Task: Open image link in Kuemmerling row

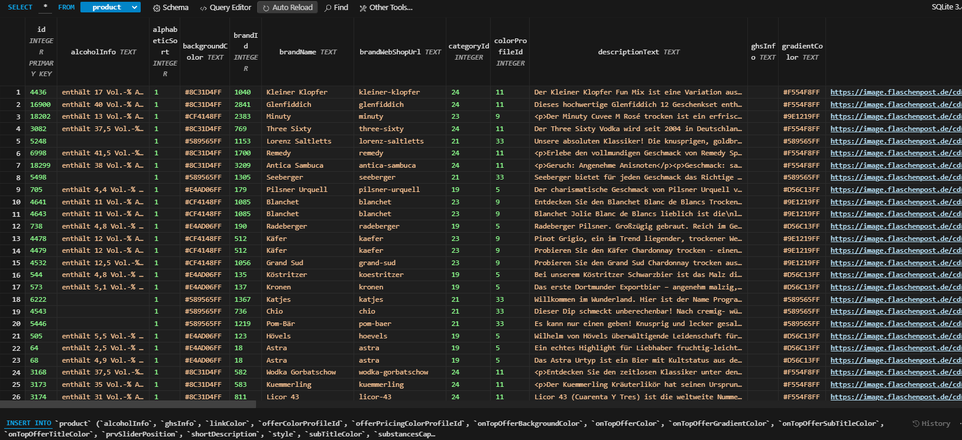Action: coord(896,384)
